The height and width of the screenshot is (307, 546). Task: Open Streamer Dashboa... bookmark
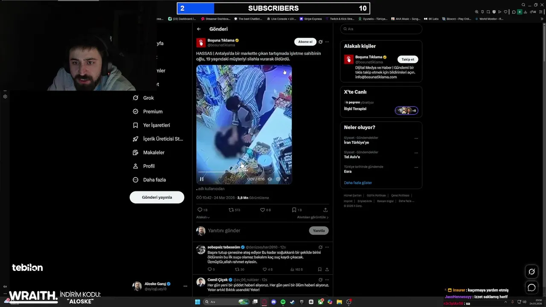215,19
